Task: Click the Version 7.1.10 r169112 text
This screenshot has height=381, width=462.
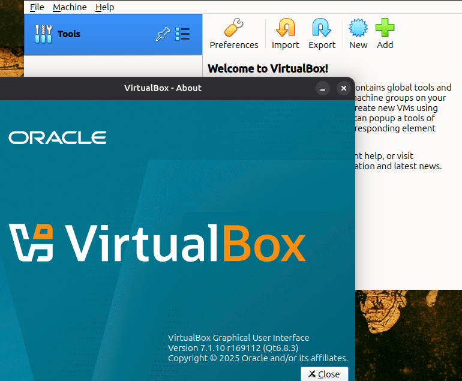Action: tap(233, 348)
